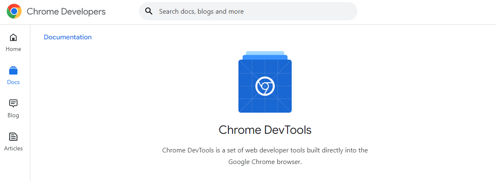Click the Blog speech bubble icon
Image resolution: width=496 pixels, height=181 pixels.
click(x=13, y=104)
